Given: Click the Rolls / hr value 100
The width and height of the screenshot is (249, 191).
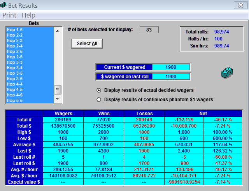Looking at the screenshot, I should click(x=218, y=39).
